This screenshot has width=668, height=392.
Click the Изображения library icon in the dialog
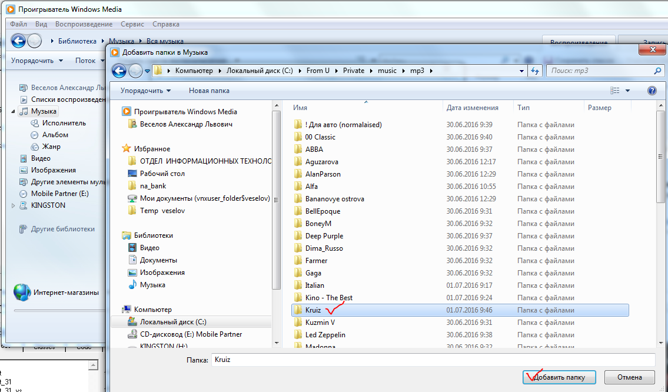(x=132, y=273)
